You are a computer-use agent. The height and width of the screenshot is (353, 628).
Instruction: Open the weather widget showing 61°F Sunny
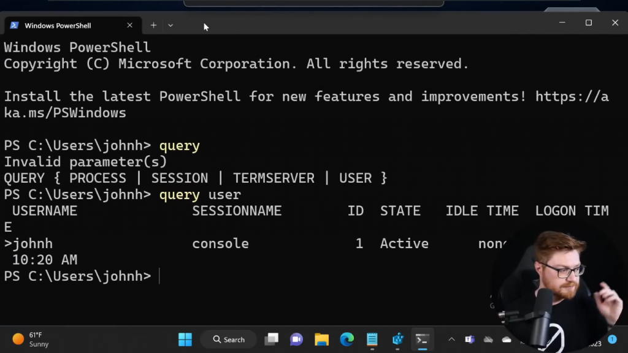coord(31,340)
